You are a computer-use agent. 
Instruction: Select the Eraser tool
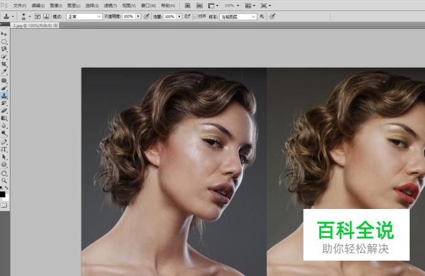[x=4, y=111]
